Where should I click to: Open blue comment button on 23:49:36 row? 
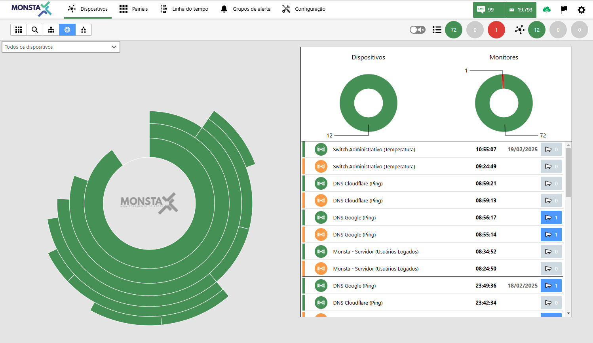click(x=551, y=286)
